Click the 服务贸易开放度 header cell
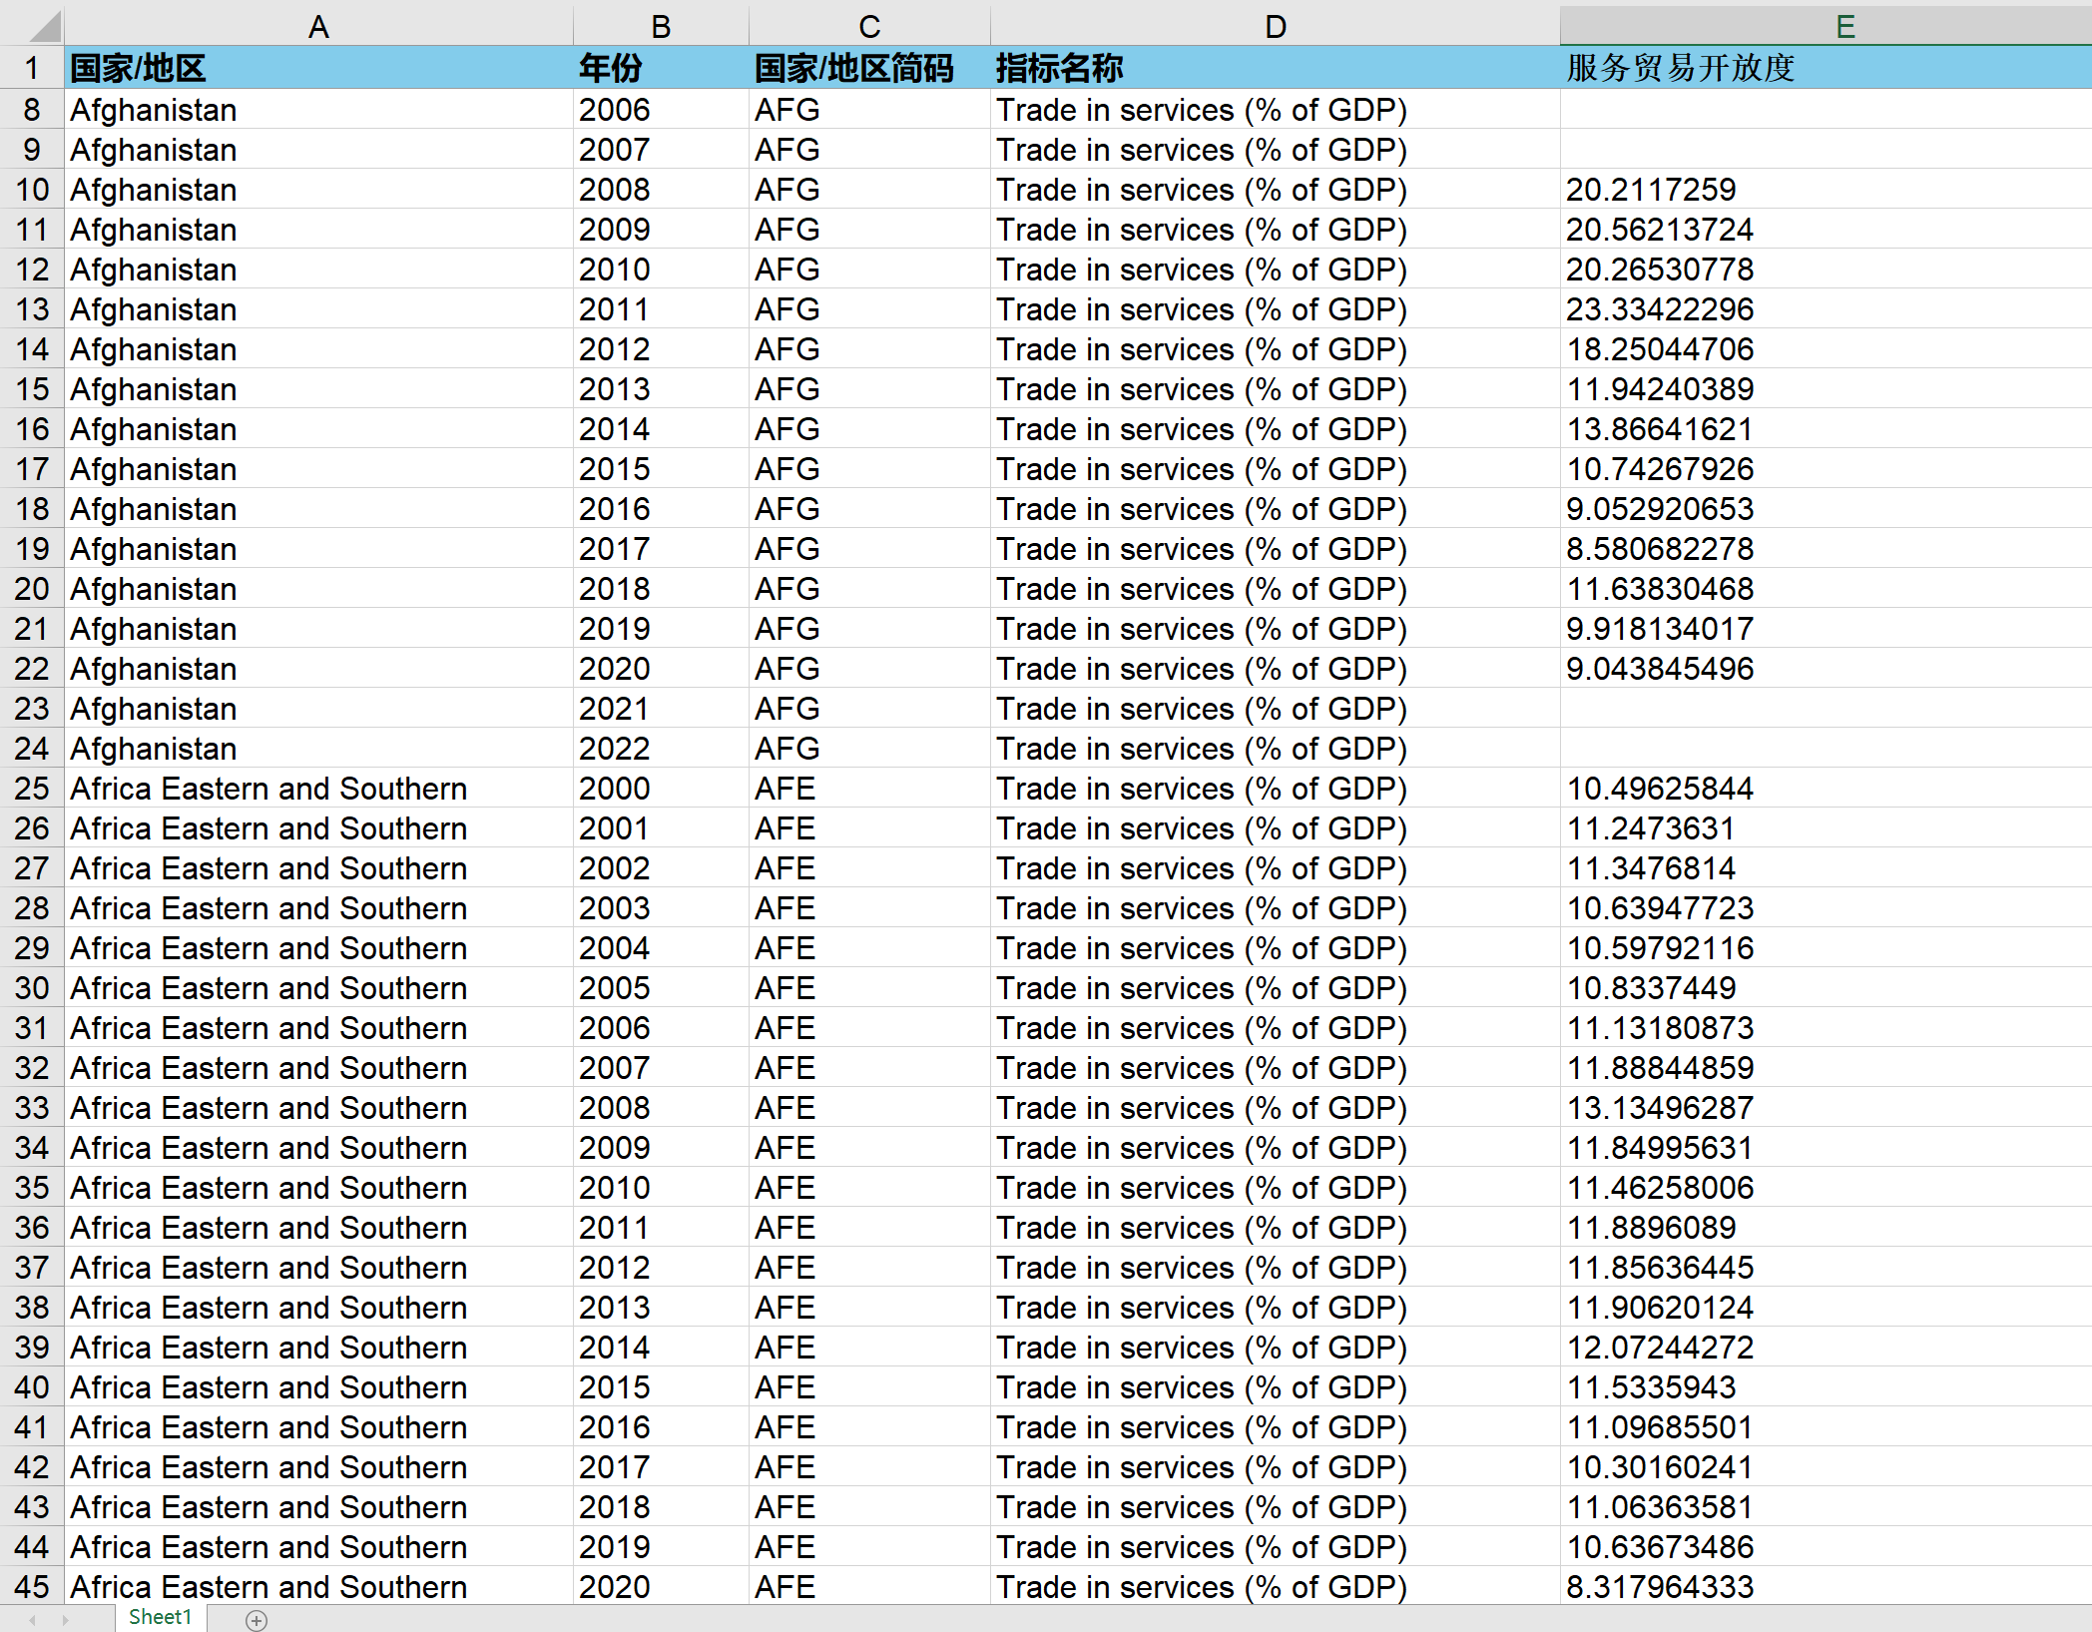 [x=1681, y=68]
